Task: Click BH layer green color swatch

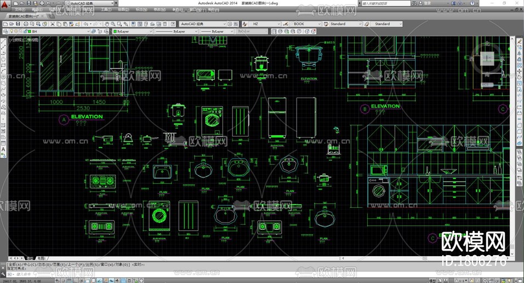Action: click(x=30, y=31)
